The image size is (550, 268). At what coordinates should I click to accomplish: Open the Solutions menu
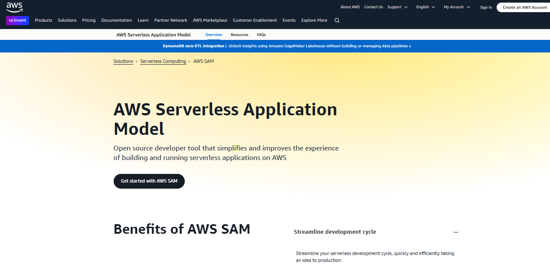point(67,20)
